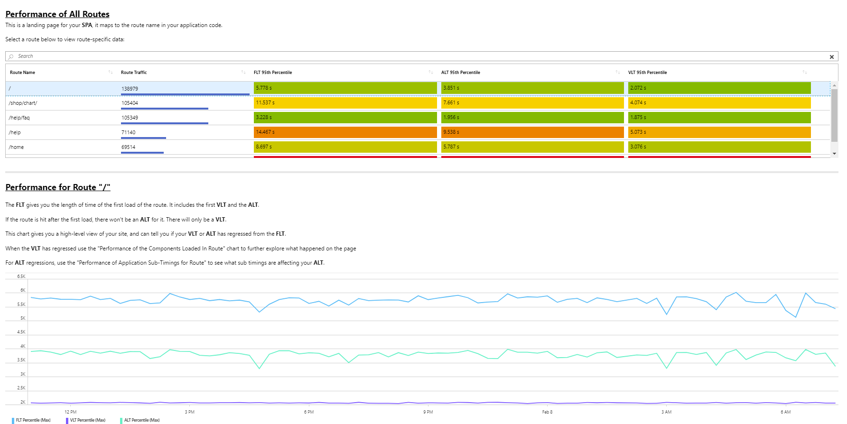Click Route Name column header
The width and height of the screenshot is (847, 424).
tap(22, 73)
